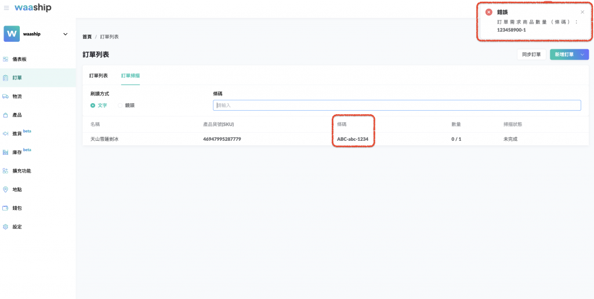Open 設定 settings gear icon
This screenshot has width=594, height=299.
5,227
